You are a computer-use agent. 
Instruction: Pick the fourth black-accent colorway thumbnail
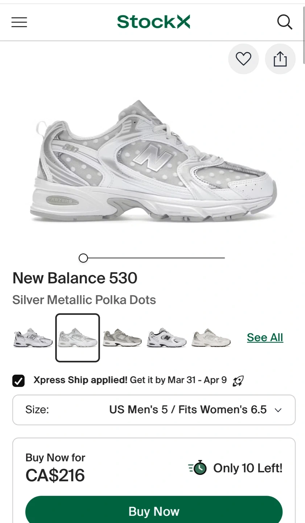coord(166,338)
